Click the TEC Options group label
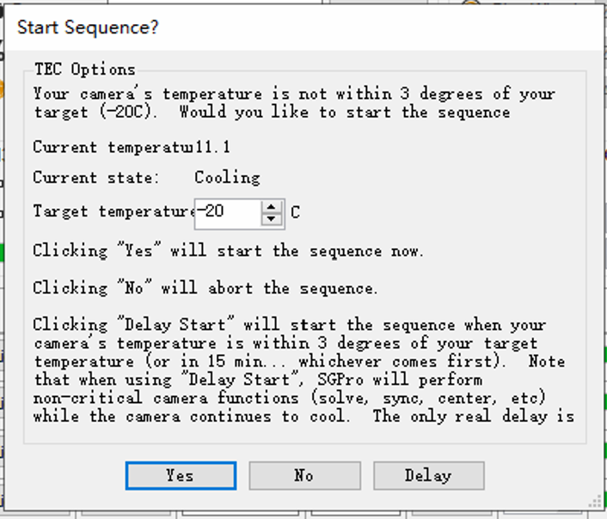 [85, 70]
